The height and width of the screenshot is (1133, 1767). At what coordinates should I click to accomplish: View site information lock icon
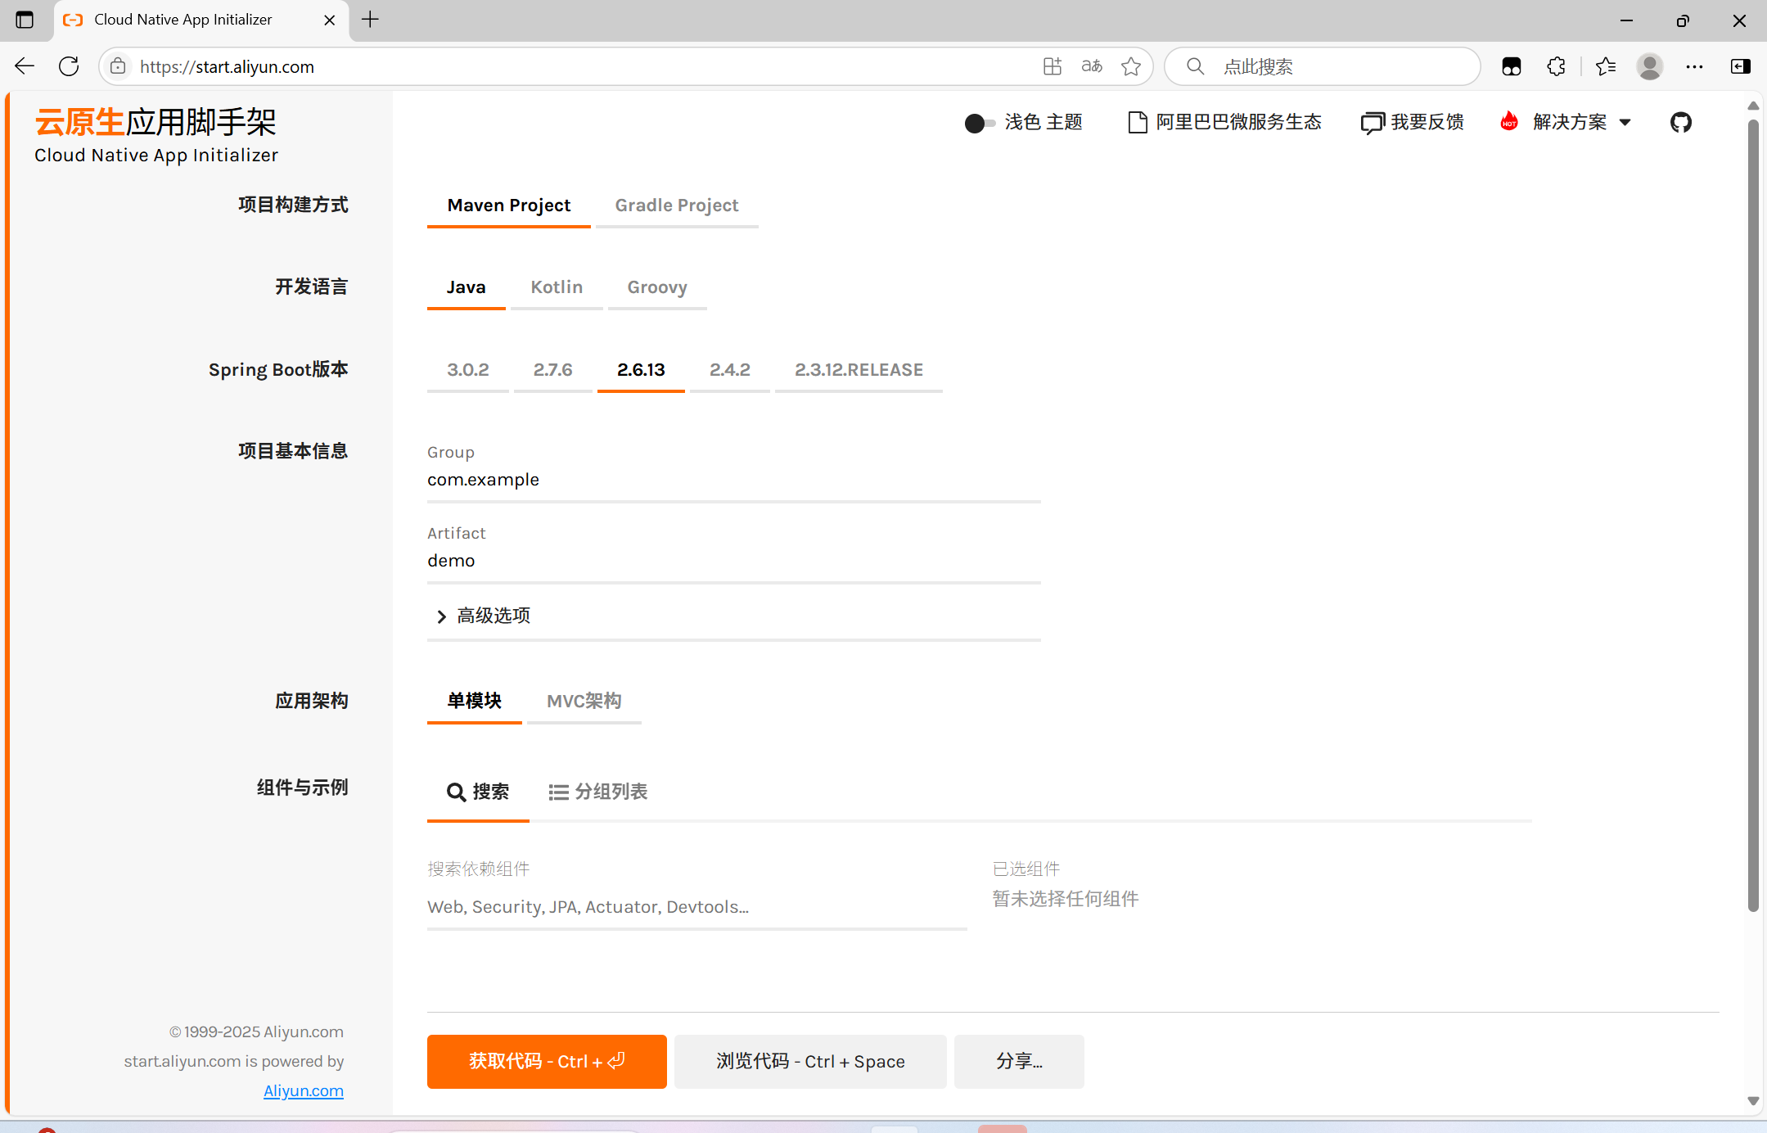tap(118, 66)
